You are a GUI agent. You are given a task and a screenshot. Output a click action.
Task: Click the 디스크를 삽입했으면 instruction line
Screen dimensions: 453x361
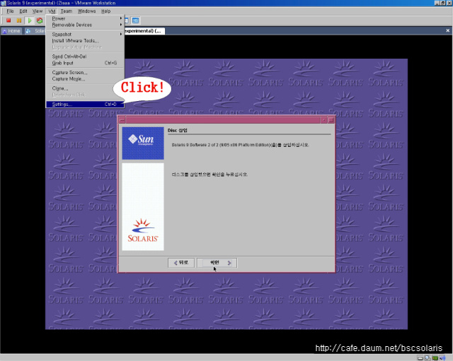pyautogui.click(x=210, y=174)
